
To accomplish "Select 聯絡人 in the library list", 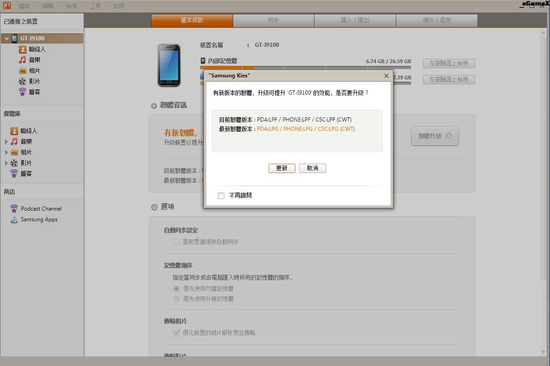I will coord(29,131).
